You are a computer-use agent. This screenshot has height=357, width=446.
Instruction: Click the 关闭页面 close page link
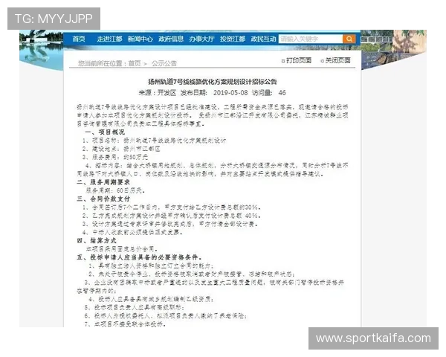(337, 60)
